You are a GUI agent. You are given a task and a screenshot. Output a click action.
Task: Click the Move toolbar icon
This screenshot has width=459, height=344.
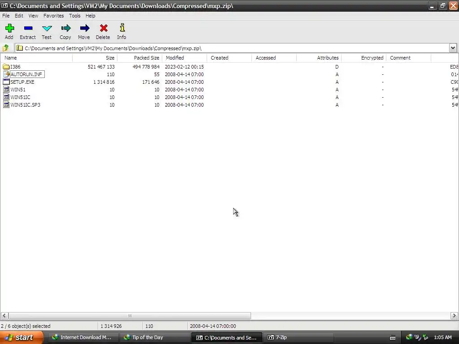[x=84, y=28]
